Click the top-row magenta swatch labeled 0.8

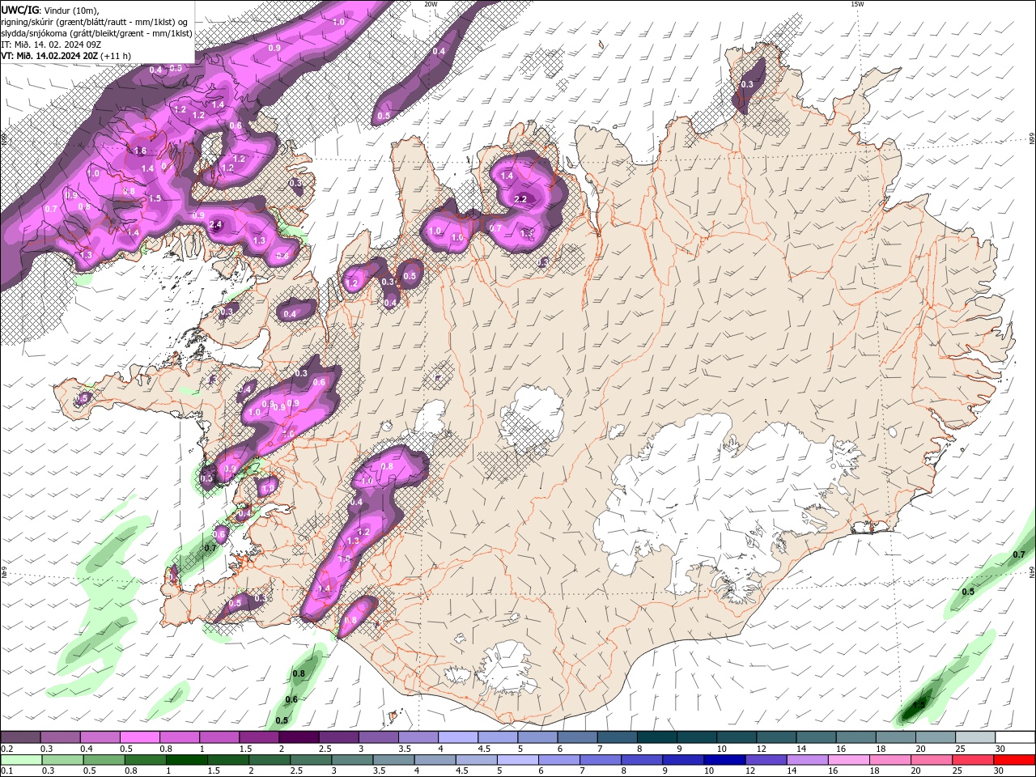tap(179, 737)
